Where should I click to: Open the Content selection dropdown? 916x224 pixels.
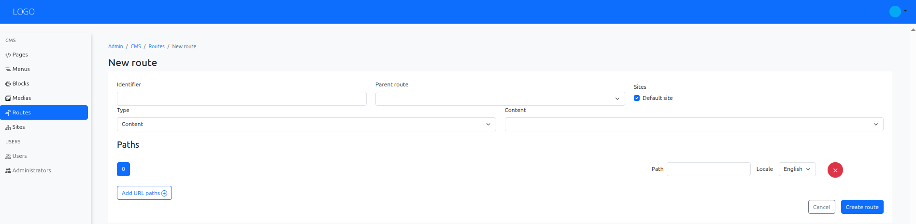point(694,124)
